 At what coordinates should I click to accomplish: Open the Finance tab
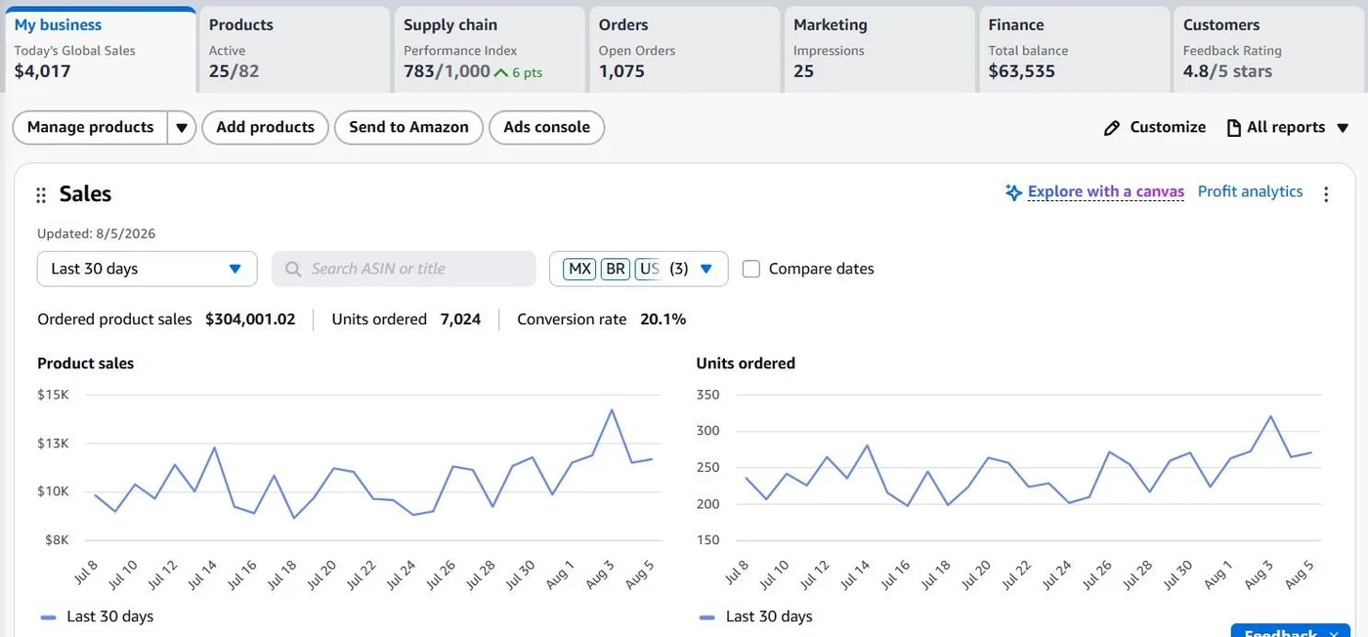pos(1074,50)
